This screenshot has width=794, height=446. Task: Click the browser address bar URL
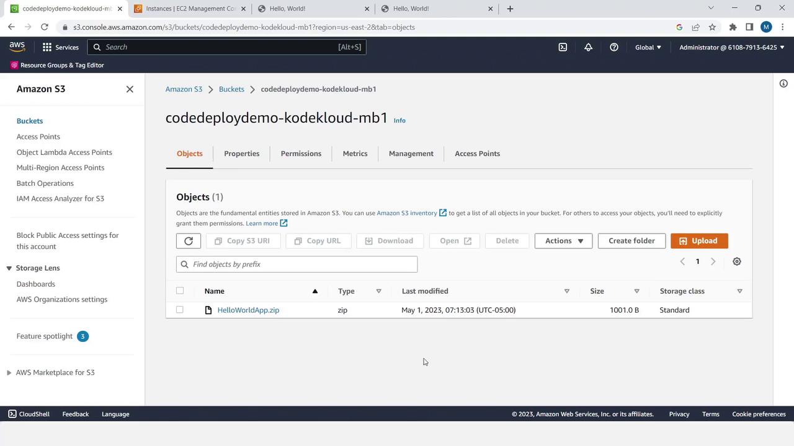(x=244, y=27)
